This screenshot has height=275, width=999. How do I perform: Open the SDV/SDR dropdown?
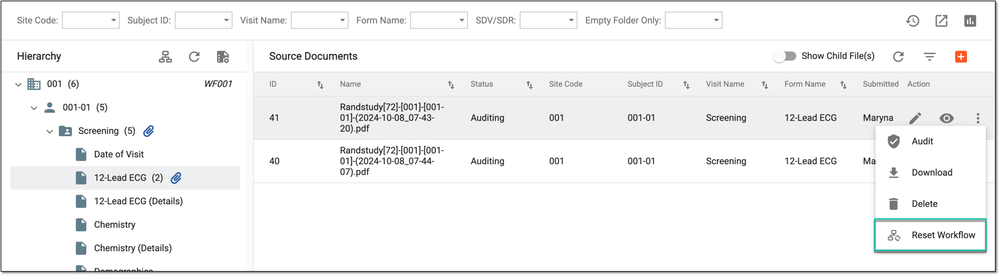point(548,20)
